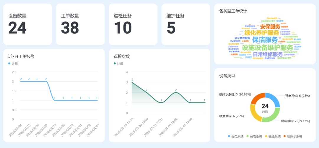Click the value 38 in 工单数量 card

(x=70, y=28)
